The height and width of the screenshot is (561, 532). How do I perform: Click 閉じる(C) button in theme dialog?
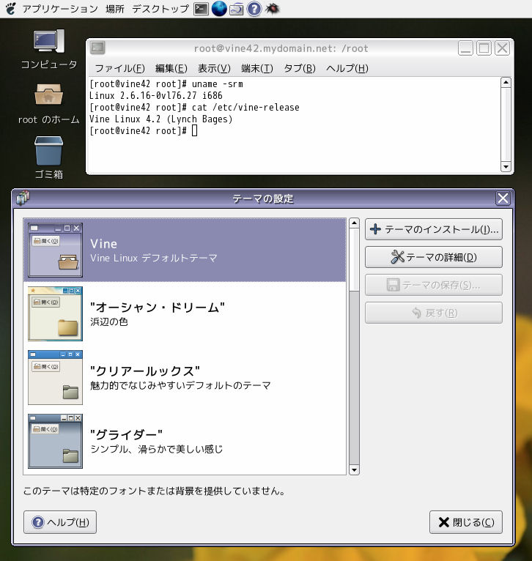tap(466, 522)
